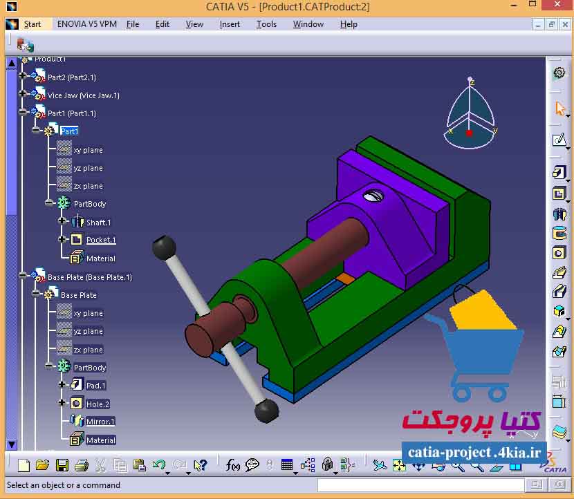
Task: Collapse the Part1 (Part1.1) node
Action: click(22, 111)
